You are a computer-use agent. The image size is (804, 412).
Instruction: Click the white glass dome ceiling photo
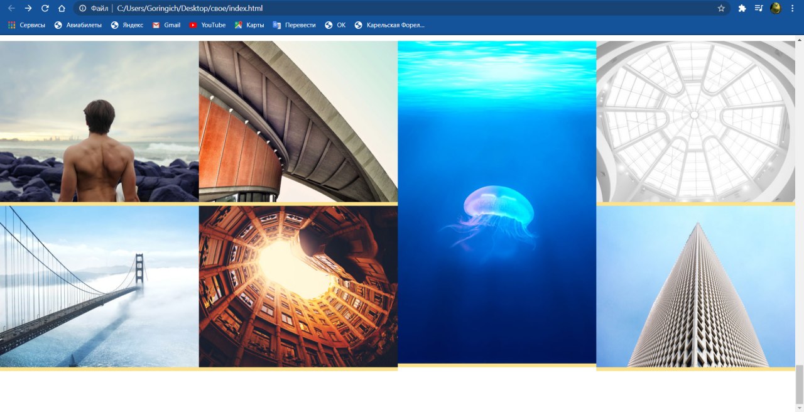click(695, 121)
